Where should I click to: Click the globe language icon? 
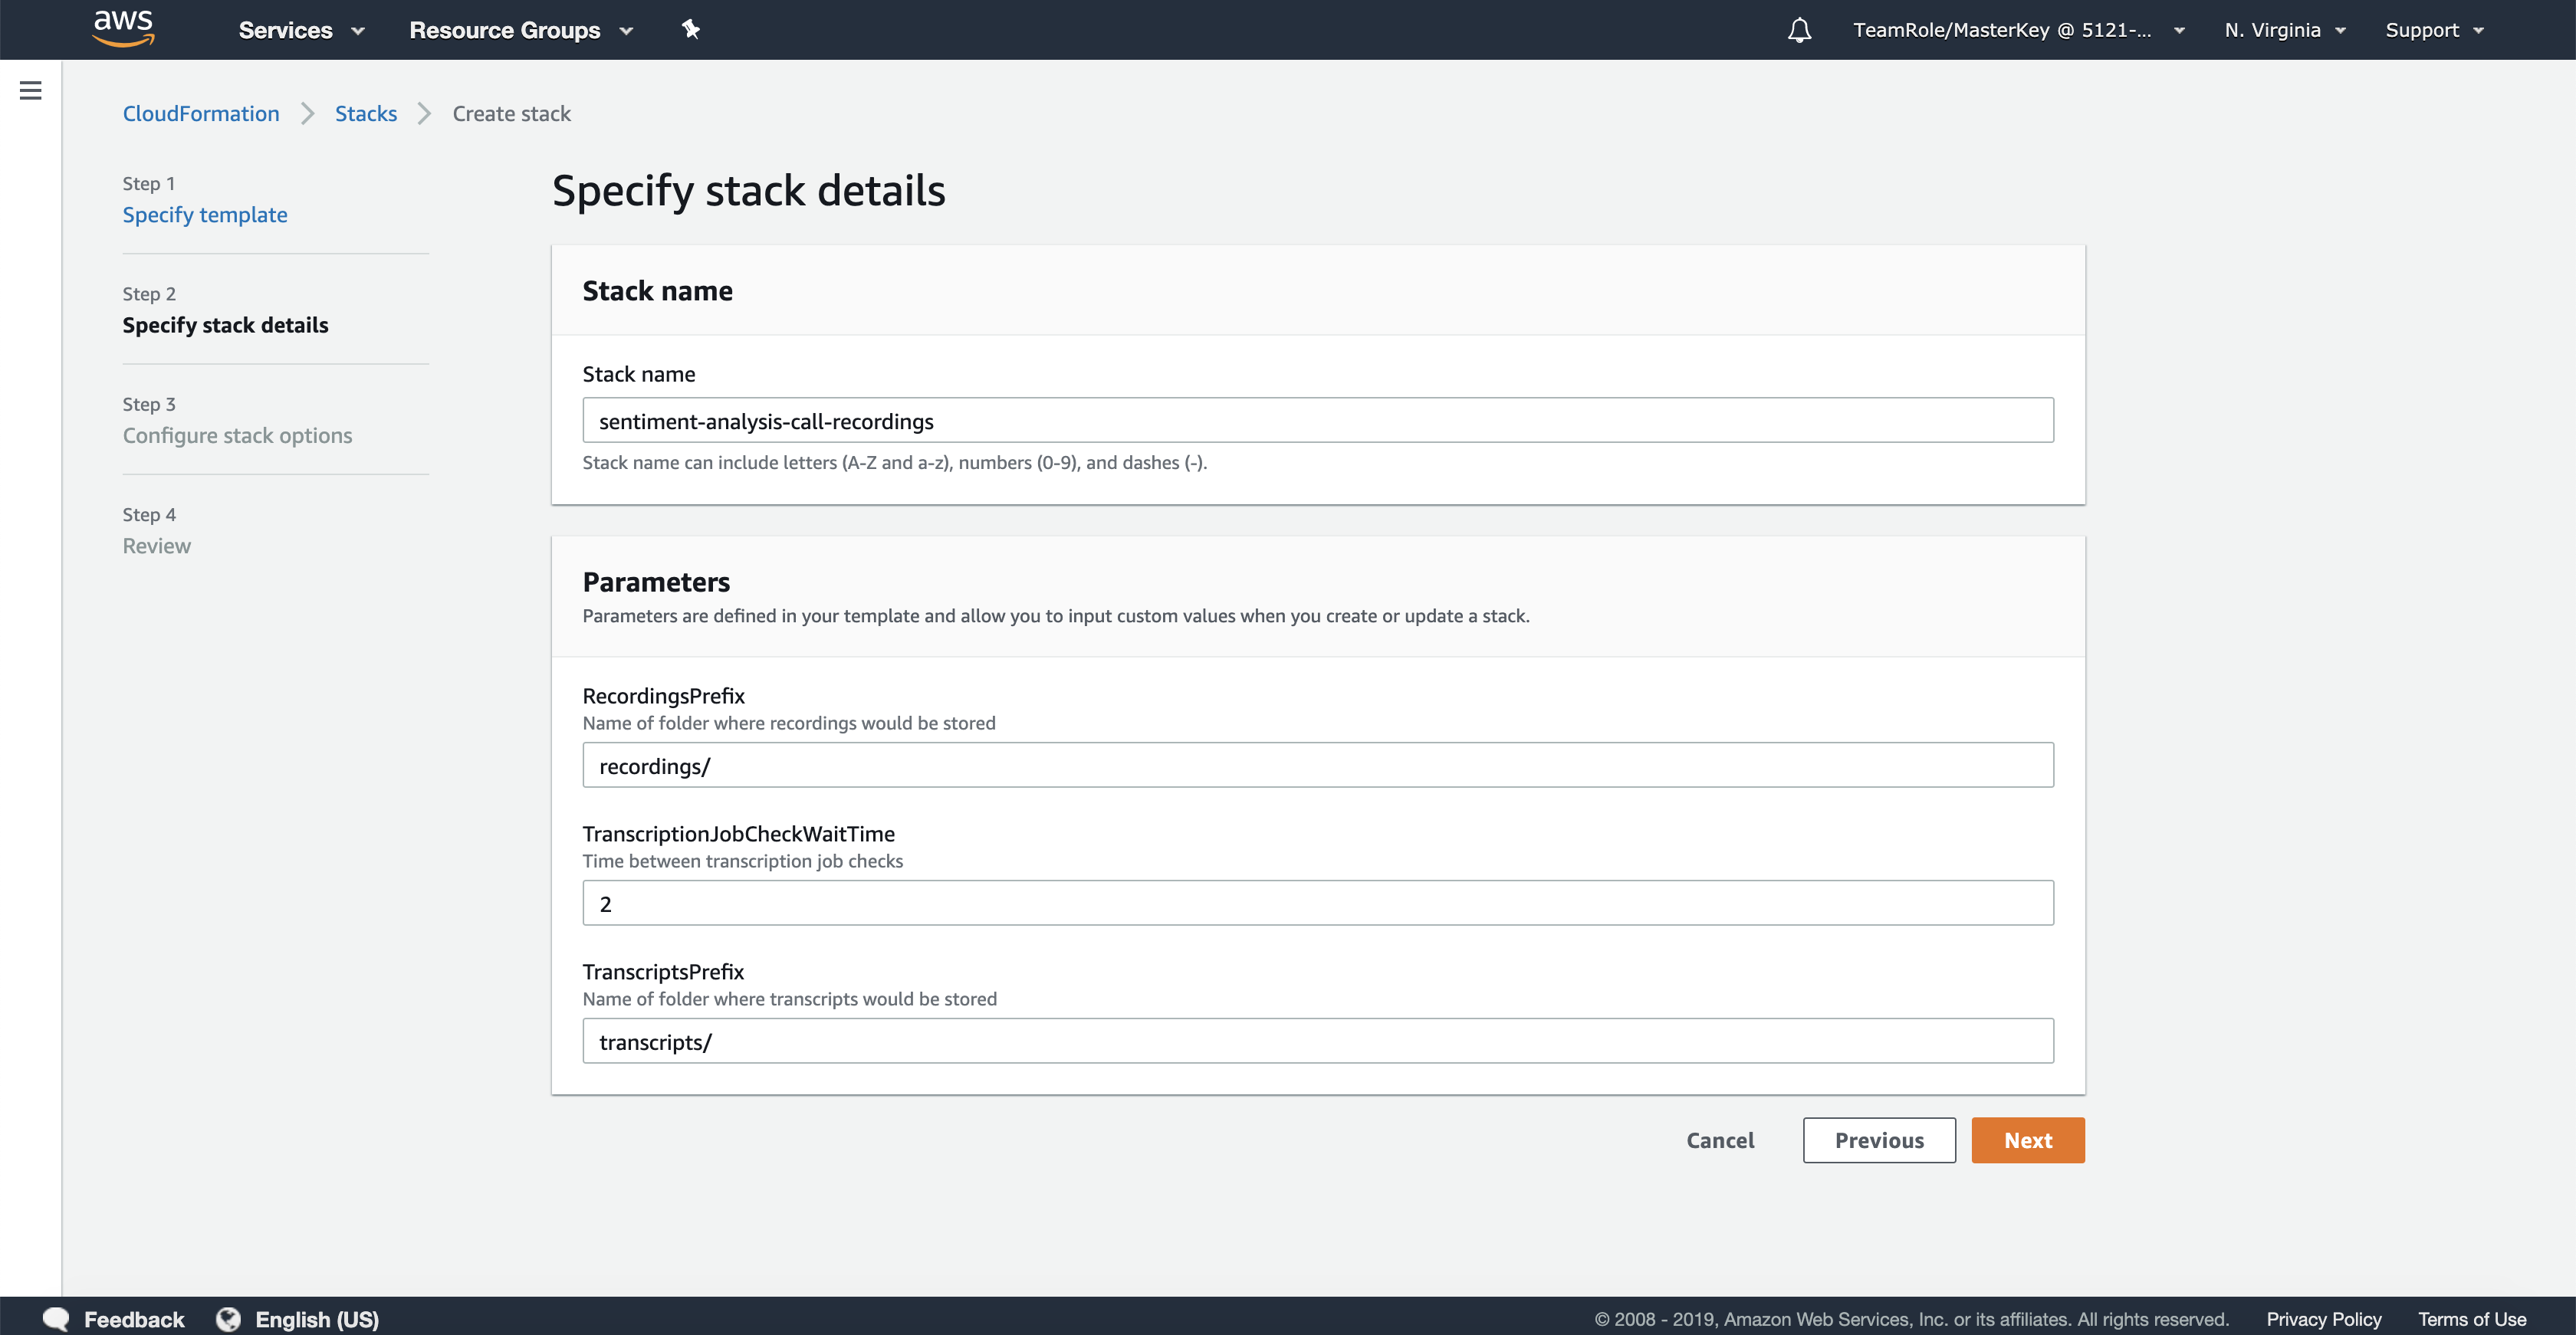(x=229, y=1319)
